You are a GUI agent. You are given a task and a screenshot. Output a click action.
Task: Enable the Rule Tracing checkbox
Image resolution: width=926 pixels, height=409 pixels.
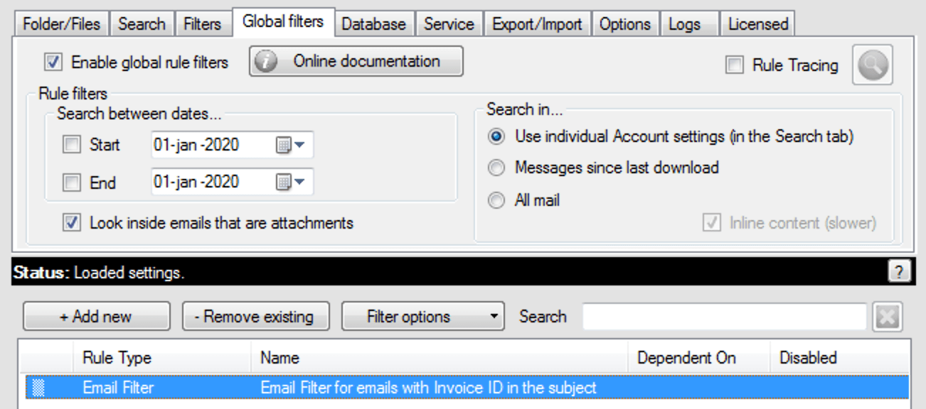(734, 65)
